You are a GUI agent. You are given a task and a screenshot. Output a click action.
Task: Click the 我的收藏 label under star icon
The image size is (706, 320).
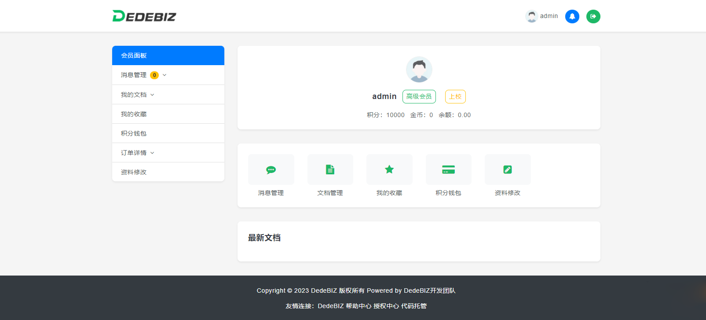[389, 193]
